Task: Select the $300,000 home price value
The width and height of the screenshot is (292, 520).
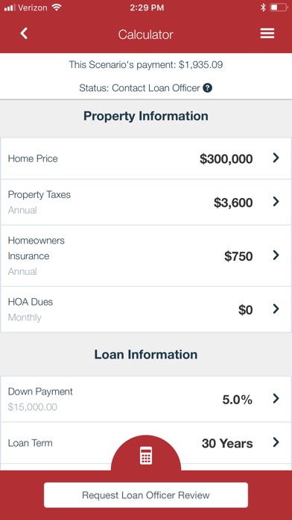Action: [226, 159]
